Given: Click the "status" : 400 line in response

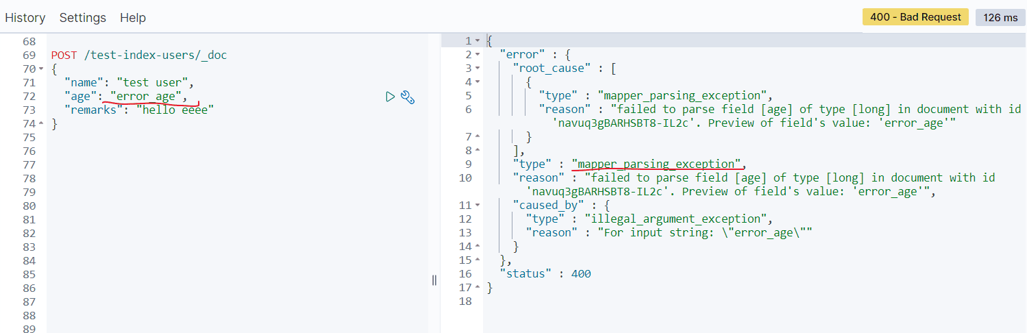Looking at the screenshot, I should pos(545,274).
